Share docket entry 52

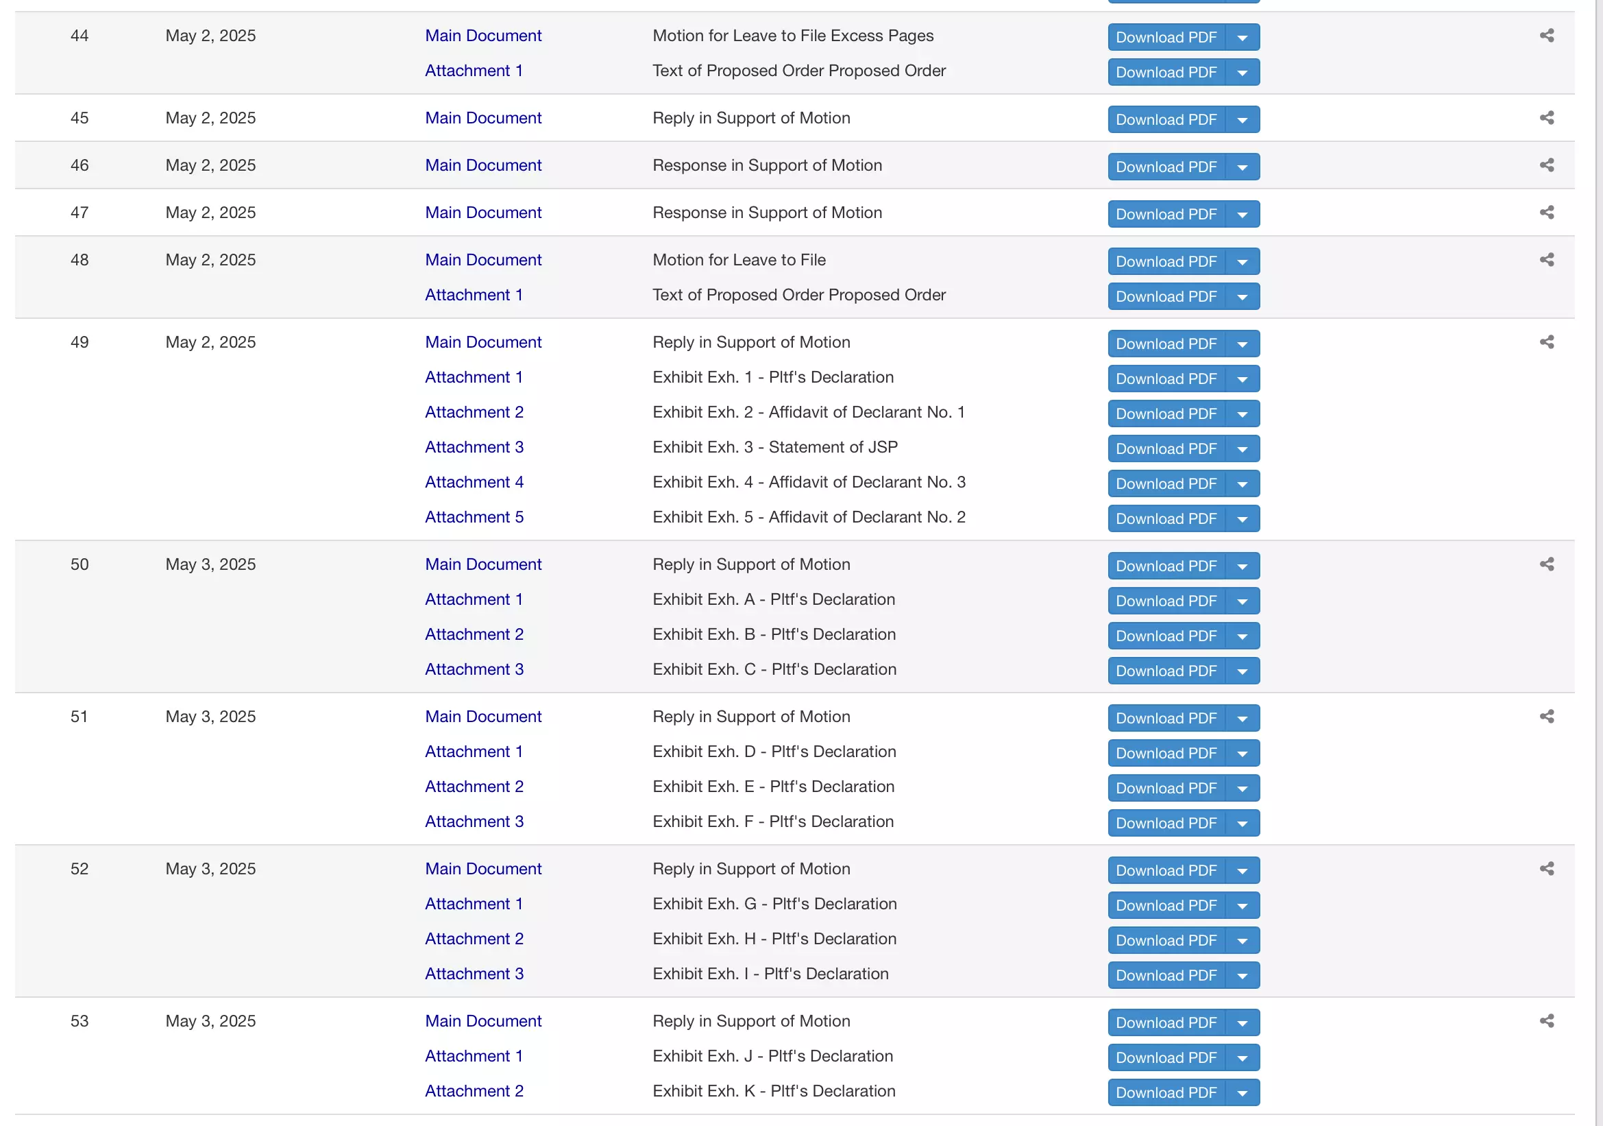click(x=1546, y=870)
